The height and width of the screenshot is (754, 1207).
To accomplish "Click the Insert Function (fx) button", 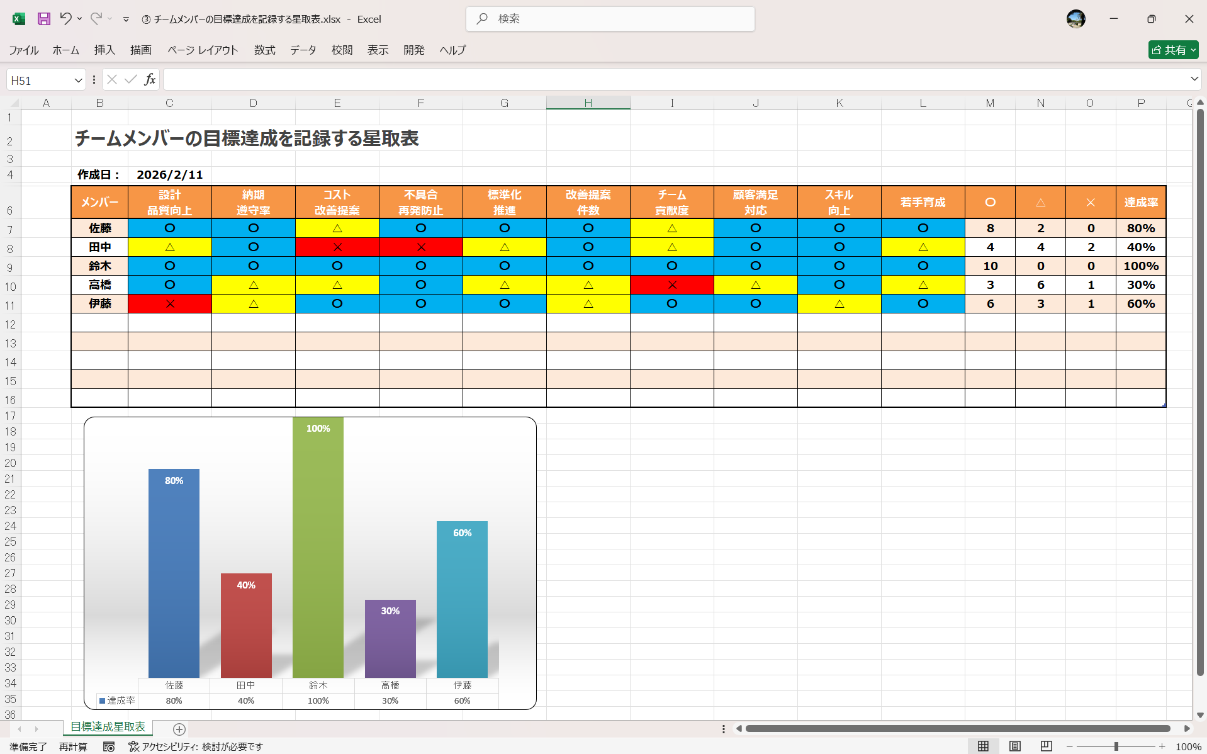I will tap(150, 79).
